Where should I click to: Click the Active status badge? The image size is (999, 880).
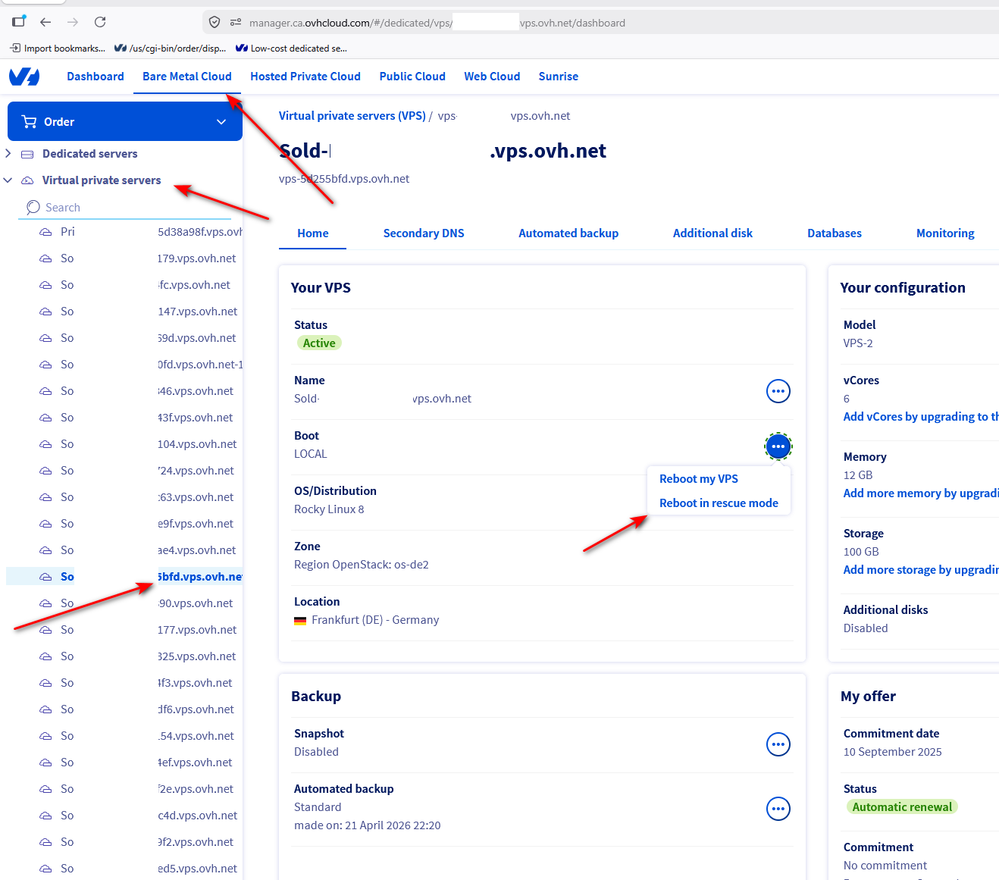pyautogui.click(x=319, y=343)
